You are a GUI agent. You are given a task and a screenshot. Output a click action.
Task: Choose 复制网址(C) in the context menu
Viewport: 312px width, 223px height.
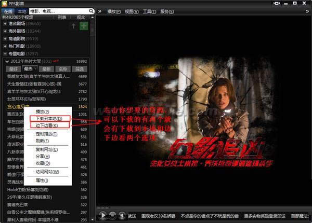click(x=47, y=149)
